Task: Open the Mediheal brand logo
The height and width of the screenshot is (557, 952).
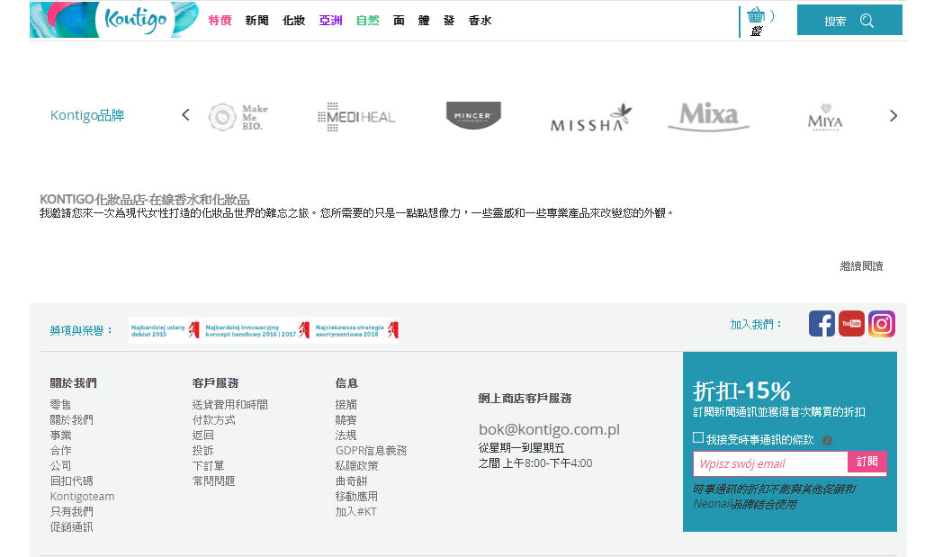Action: tap(356, 116)
